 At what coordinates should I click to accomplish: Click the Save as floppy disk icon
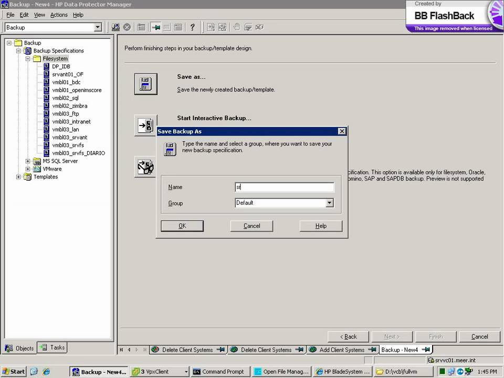coord(145,84)
